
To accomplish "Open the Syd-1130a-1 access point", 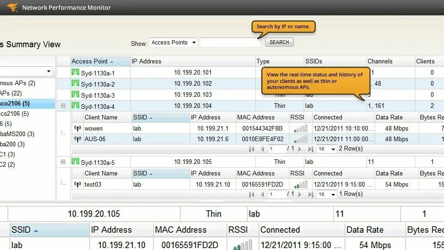I will 98,73.
